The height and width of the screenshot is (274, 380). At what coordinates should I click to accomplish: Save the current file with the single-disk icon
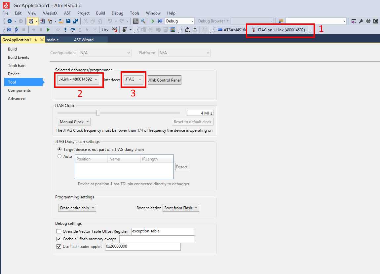(68, 21)
